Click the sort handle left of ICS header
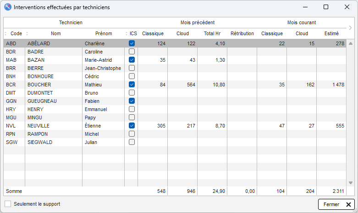The width and height of the screenshot is (358, 213). tap(127, 33)
